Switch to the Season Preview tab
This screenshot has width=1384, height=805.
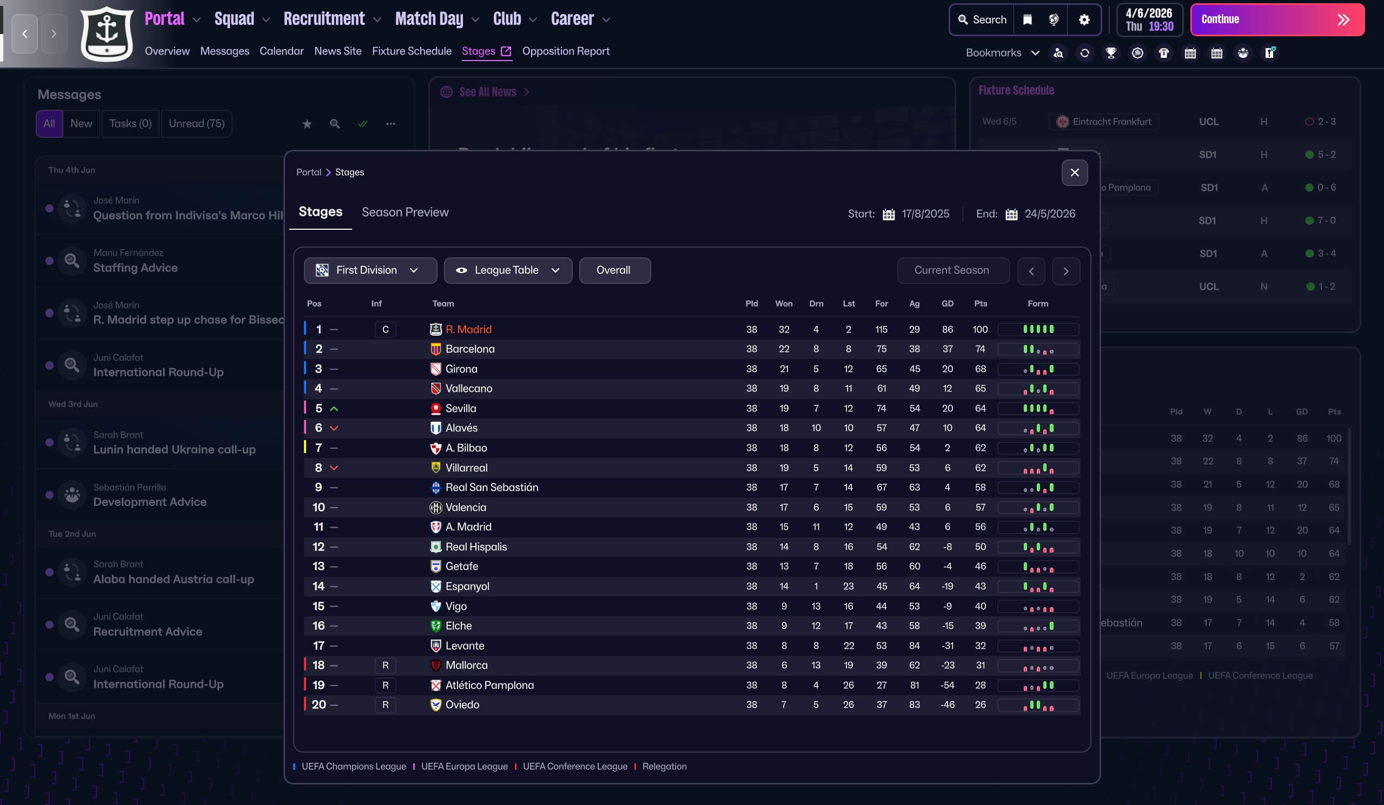point(405,212)
